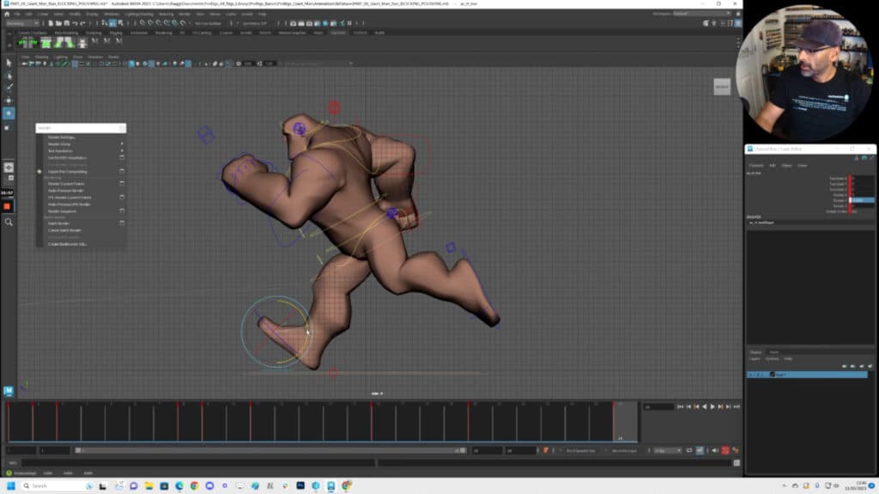Pick the Paint Selection brush tool
The image size is (879, 494).
click(x=9, y=87)
